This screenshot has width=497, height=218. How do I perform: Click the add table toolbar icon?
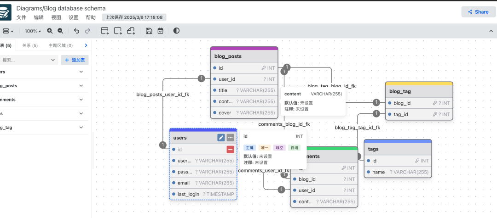tap(105, 31)
